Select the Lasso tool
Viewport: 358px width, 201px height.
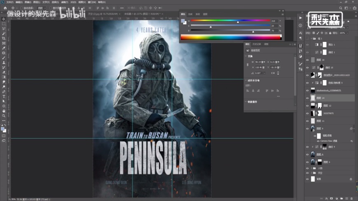point(4,28)
